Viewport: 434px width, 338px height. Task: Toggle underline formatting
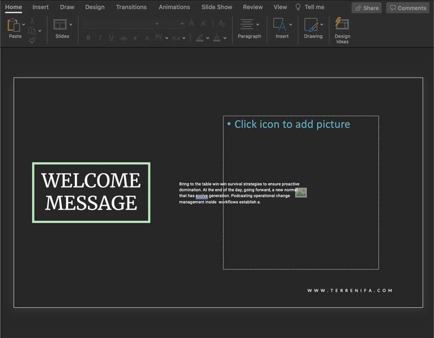[x=111, y=38]
